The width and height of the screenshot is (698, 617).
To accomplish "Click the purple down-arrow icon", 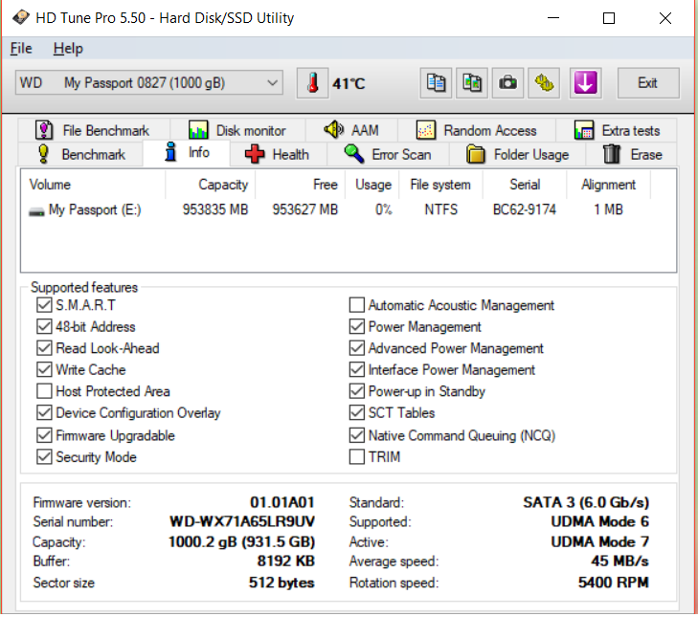I will pos(585,83).
